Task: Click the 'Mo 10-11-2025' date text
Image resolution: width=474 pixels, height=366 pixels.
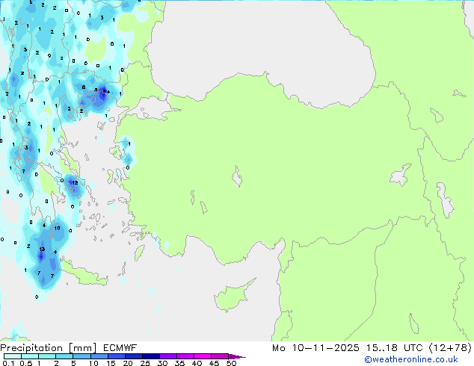Action: click(x=316, y=348)
